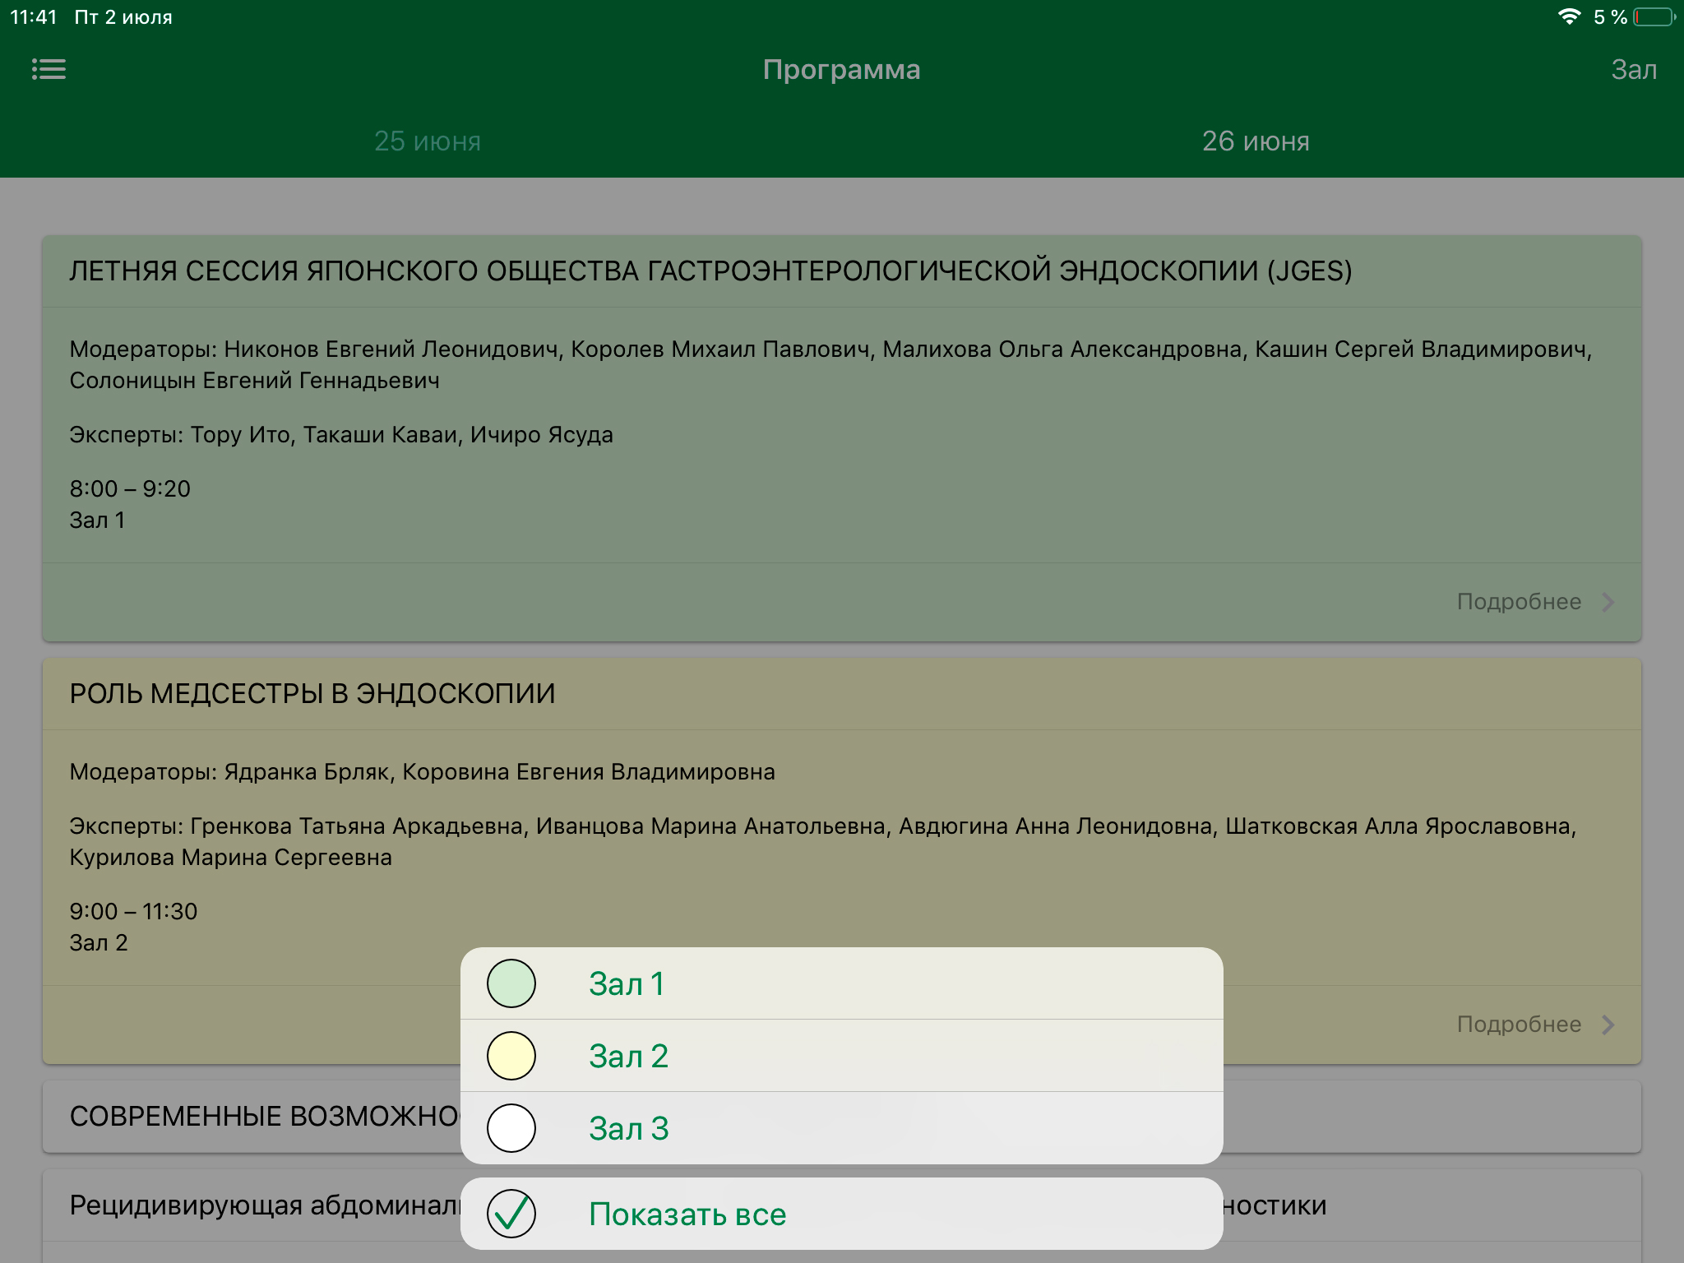
Task: Choose Зал 3 from the popup
Action: tap(628, 1129)
